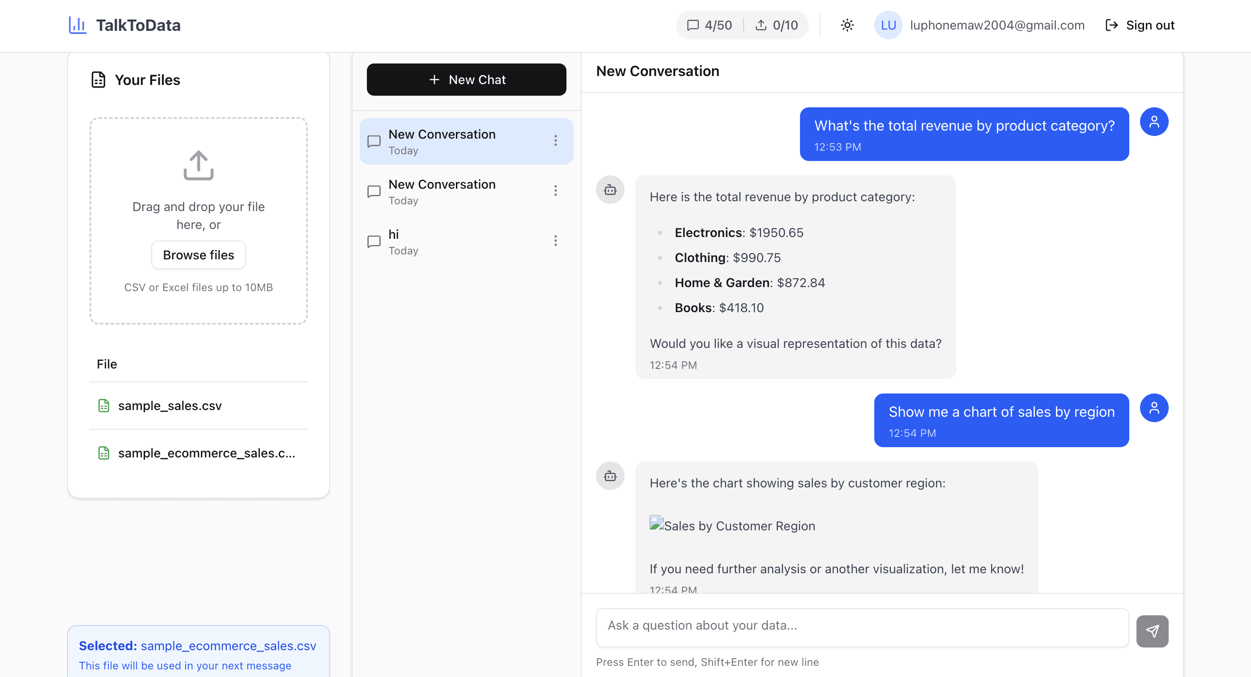
Task: Toggle the sun light/dark theme icon
Action: pyautogui.click(x=847, y=25)
